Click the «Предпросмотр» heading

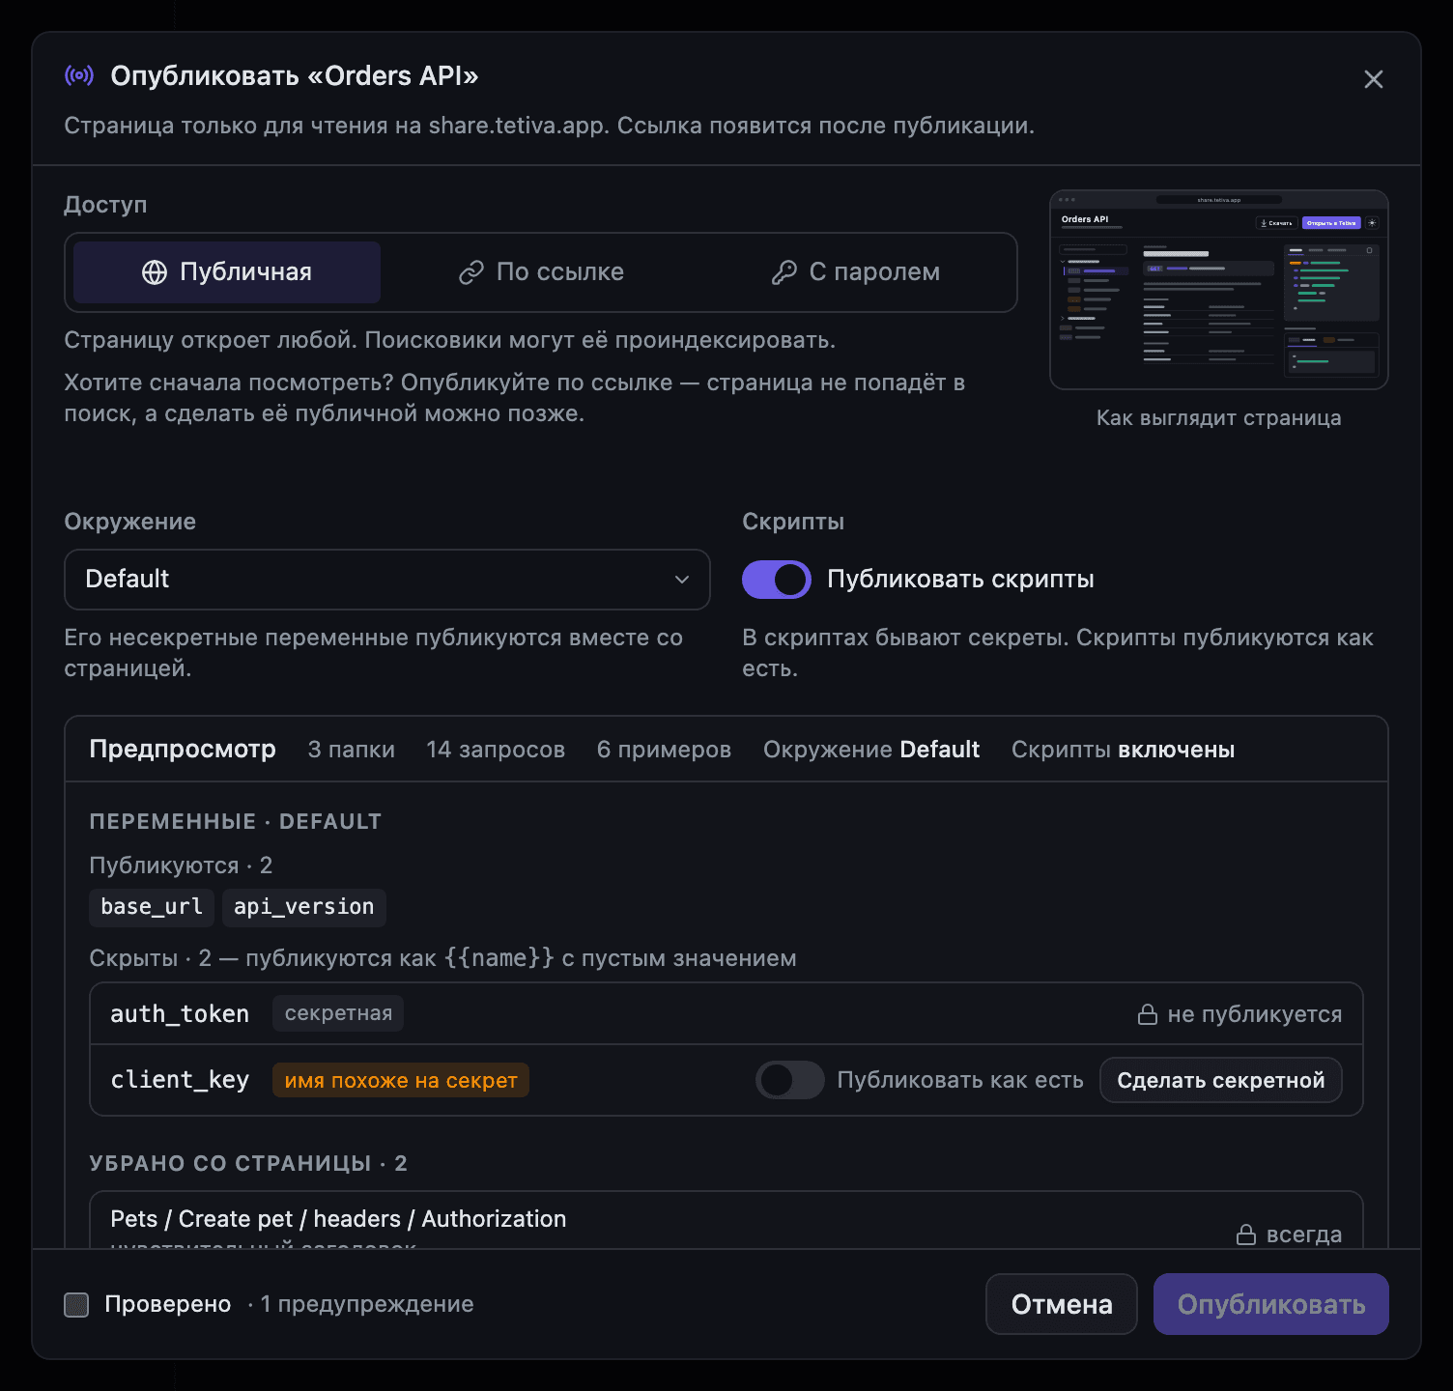tap(183, 750)
